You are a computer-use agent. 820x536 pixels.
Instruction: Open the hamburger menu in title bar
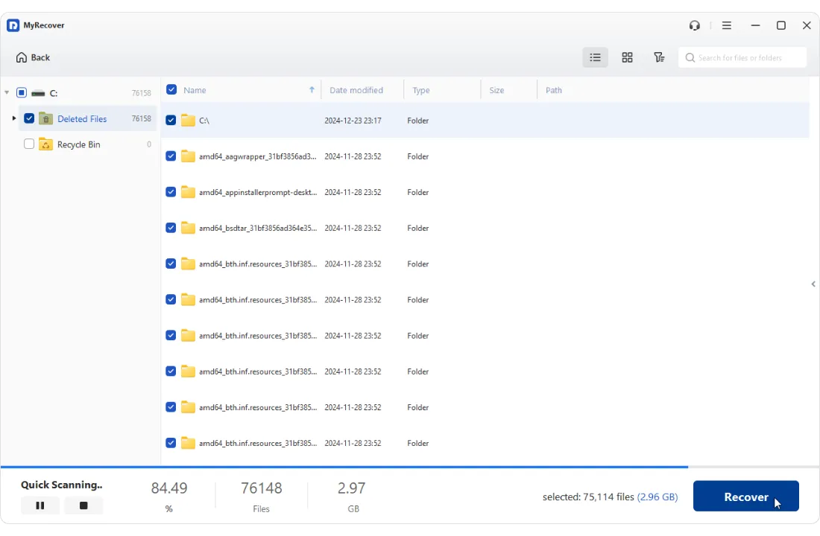727,25
